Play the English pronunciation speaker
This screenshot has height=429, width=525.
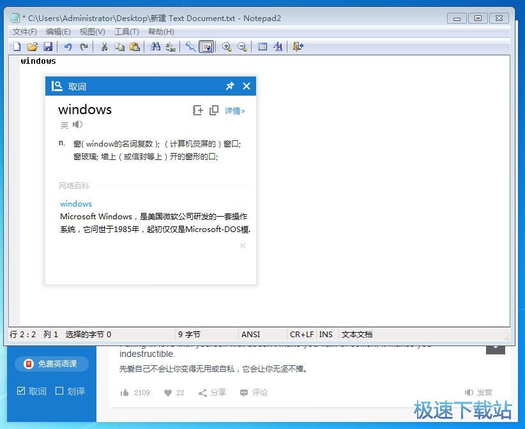coord(77,125)
